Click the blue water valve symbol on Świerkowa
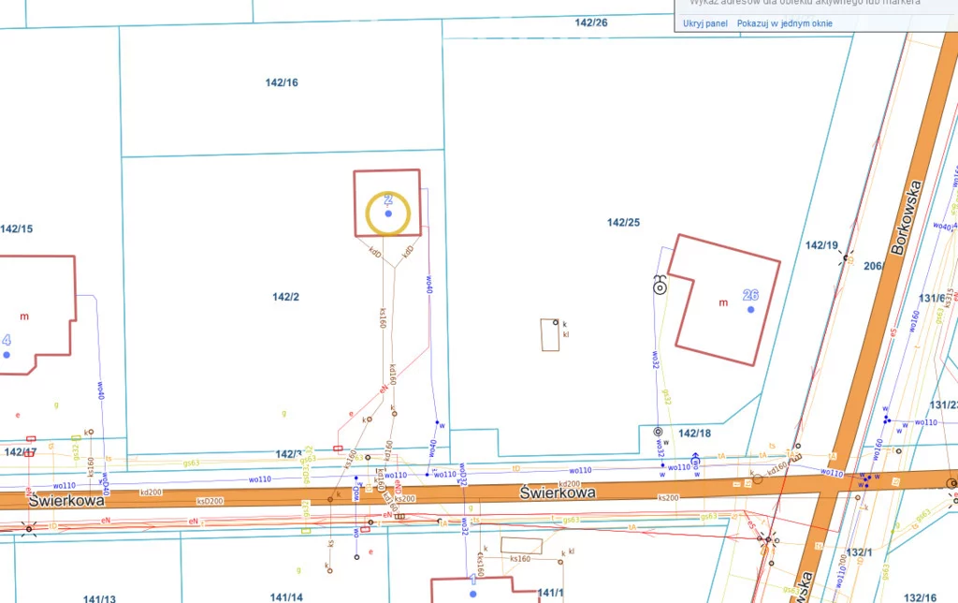 tap(695, 460)
